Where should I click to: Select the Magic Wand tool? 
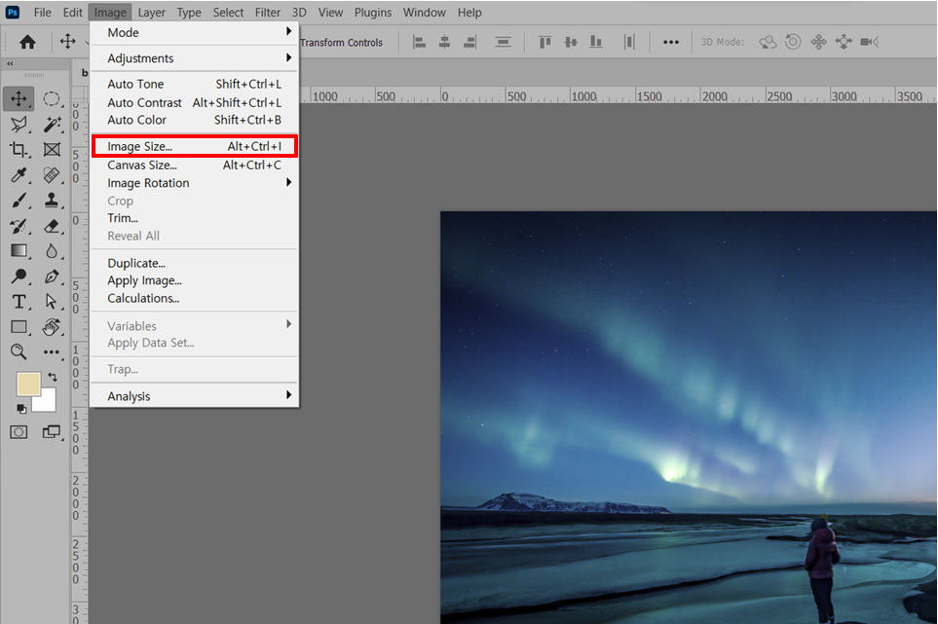pos(52,125)
